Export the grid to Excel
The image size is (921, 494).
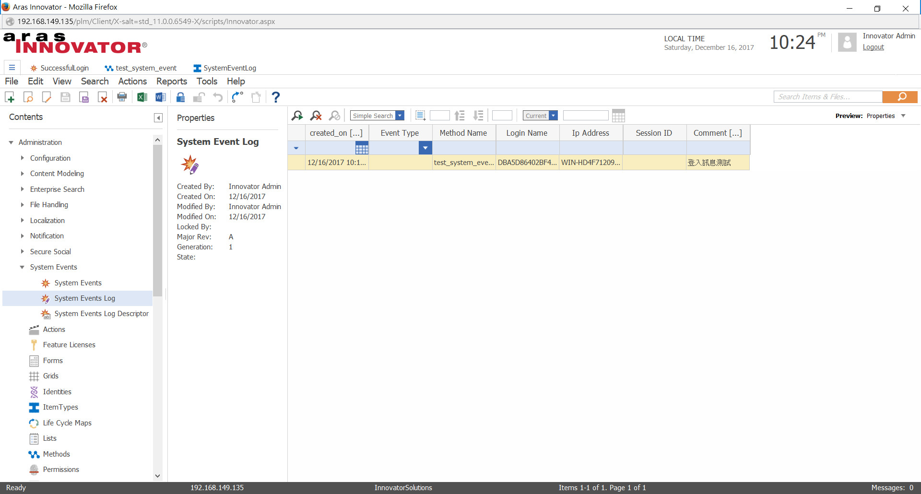142,97
